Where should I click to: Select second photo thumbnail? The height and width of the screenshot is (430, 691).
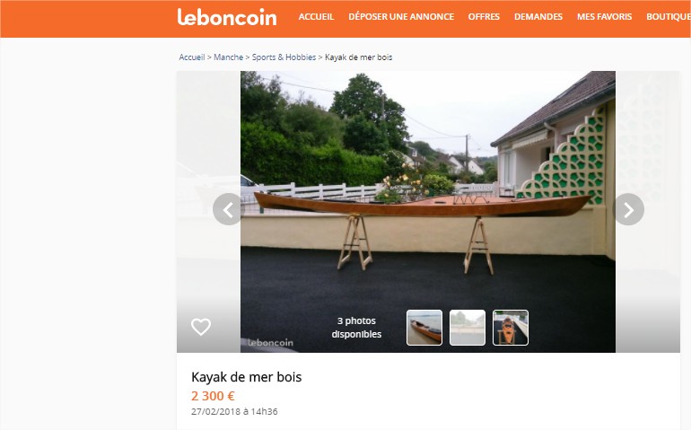click(x=468, y=328)
